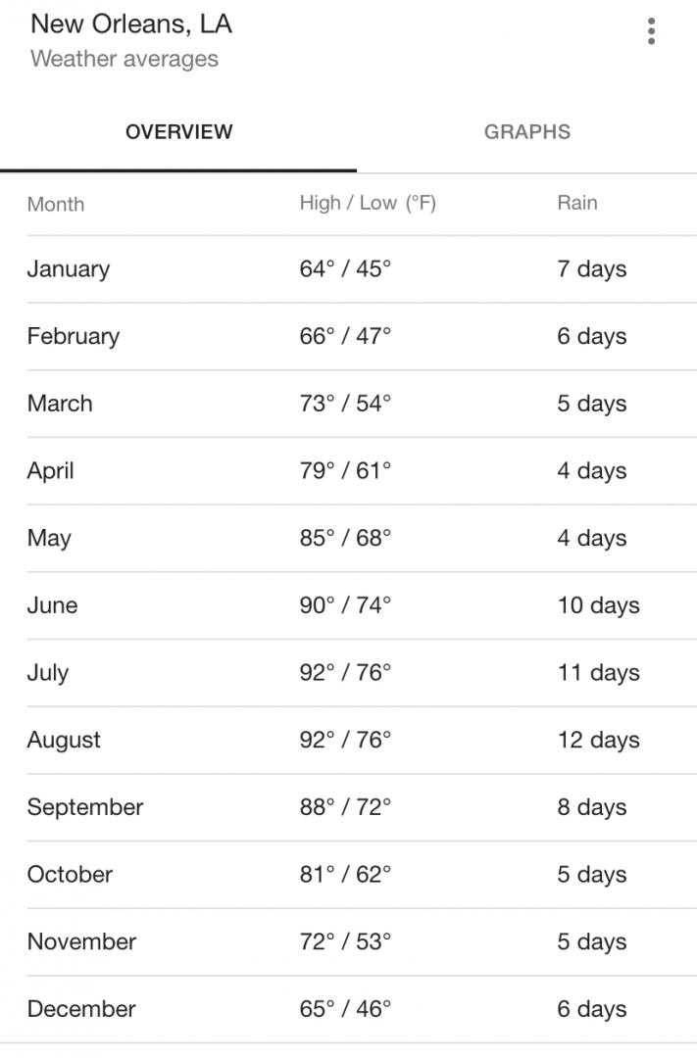The image size is (697, 1058).
Task: Select the September month label
Action: 85,807
